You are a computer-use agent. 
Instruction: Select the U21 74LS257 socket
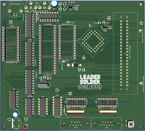(76, 102)
